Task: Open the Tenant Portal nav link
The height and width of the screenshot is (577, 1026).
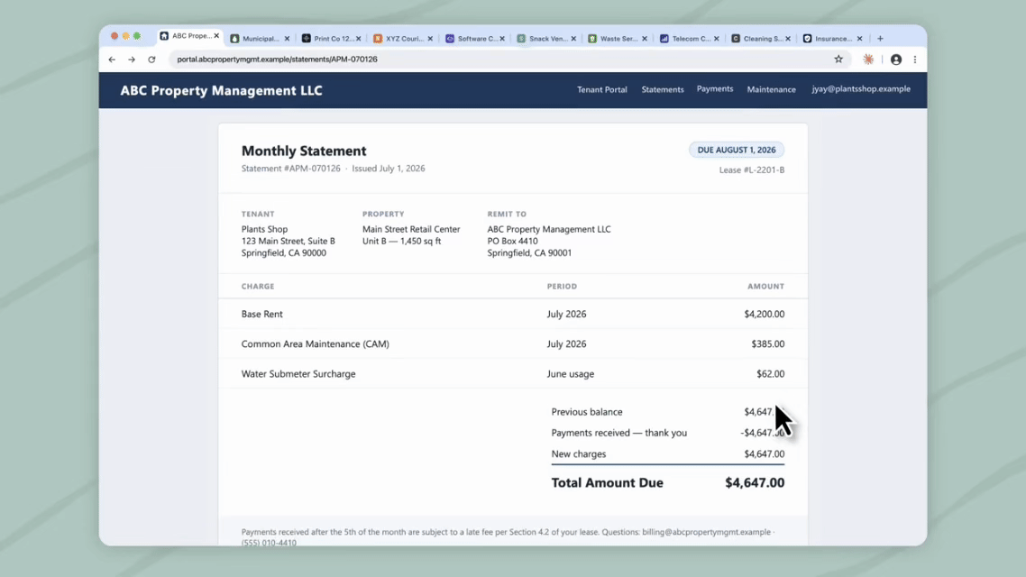Action: (x=602, y=89)
